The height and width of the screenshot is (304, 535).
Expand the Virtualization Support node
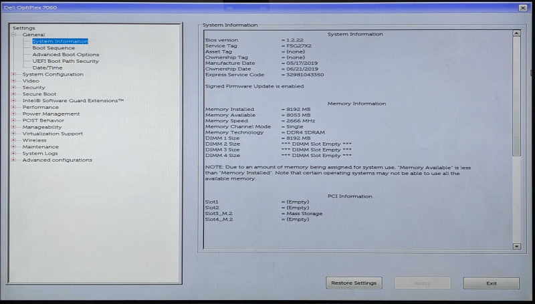pyautogui.click(x=13, y=134)
